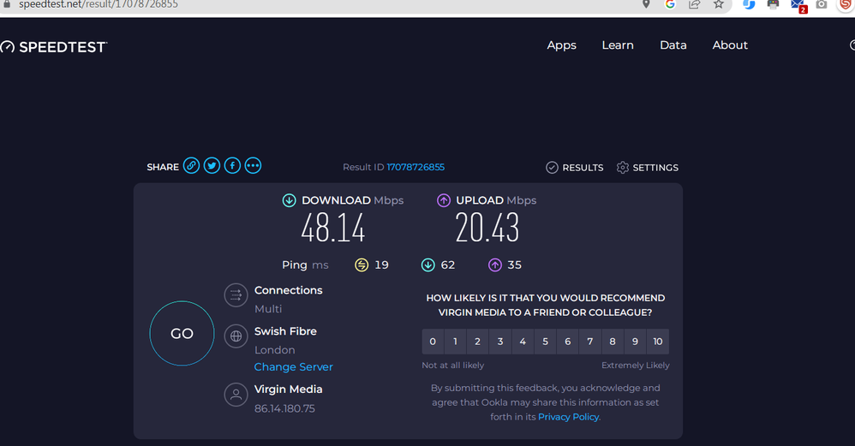Click the Extremely Likely label
Image resolution: width=855 pixels, height=446 pixels.
click(x=635, y=366)
